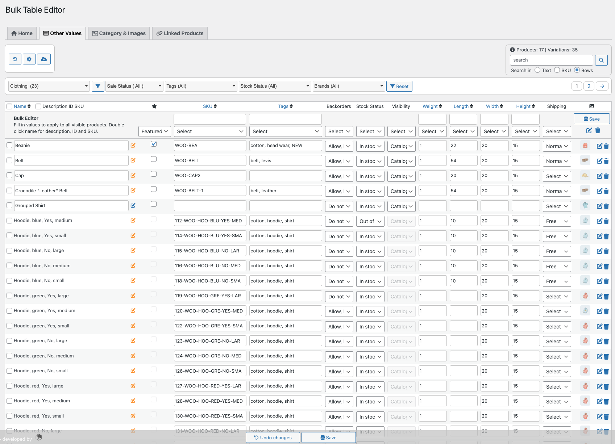
Task: Open the Backorders dropdown for Cap row
Action: click(x=338, y=176)
